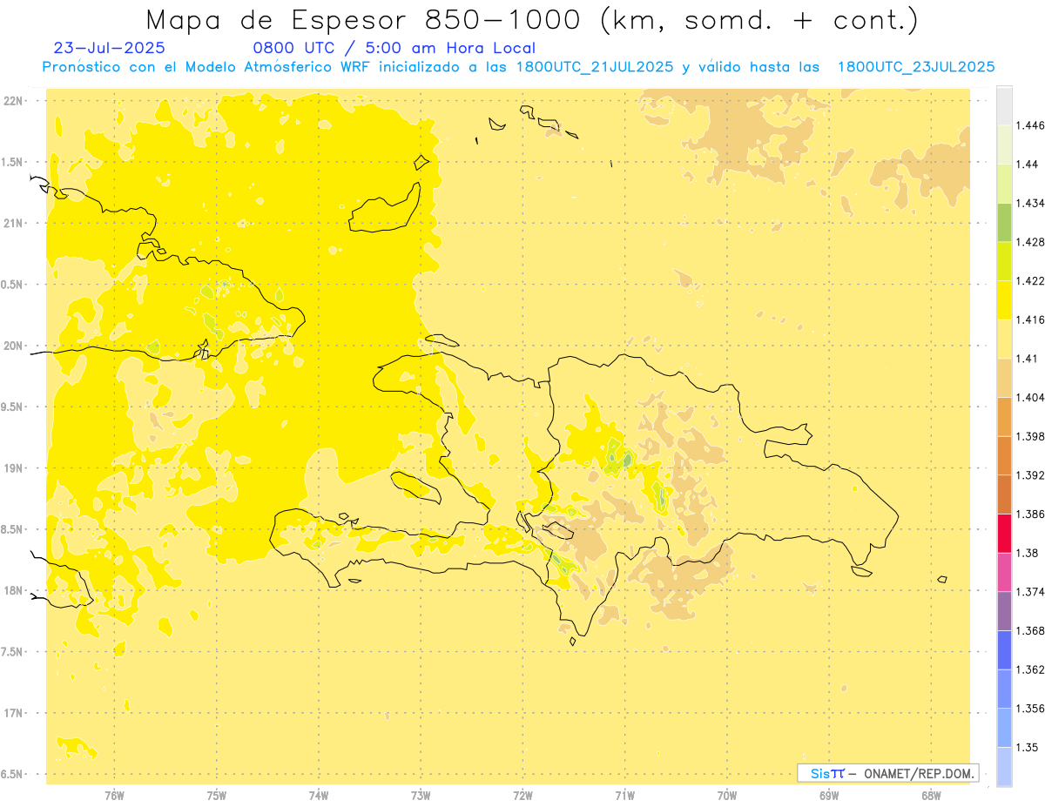Click the latitude label 1.5N

[12, 162]
